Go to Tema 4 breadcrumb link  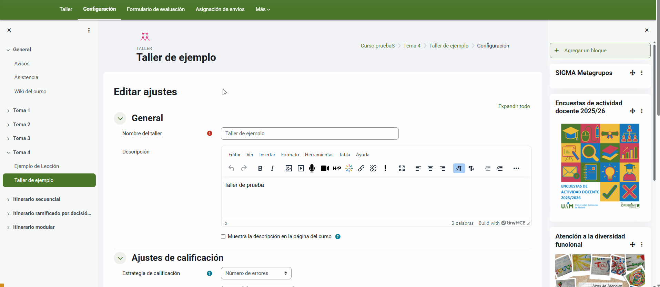tap(412, 46)
